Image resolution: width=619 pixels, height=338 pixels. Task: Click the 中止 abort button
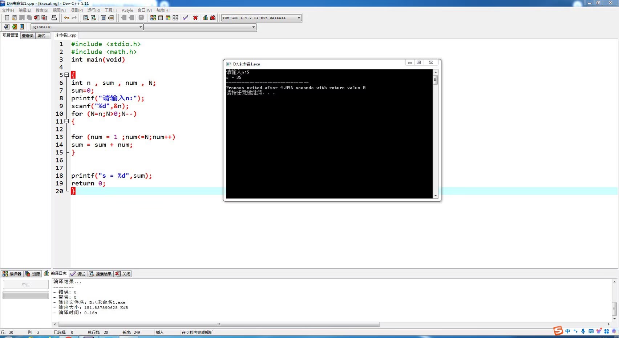click(26, 285)
